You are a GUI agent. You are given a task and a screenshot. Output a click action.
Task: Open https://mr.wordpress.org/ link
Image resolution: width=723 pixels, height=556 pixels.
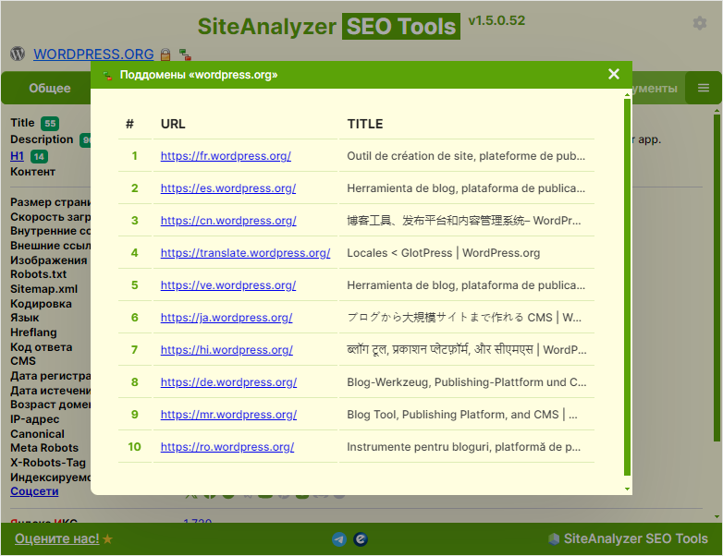click(x=228, y=414)
